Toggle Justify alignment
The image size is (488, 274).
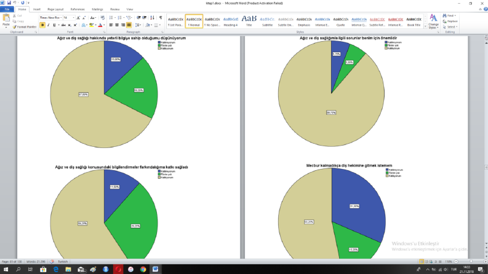(x=129, y=25)
